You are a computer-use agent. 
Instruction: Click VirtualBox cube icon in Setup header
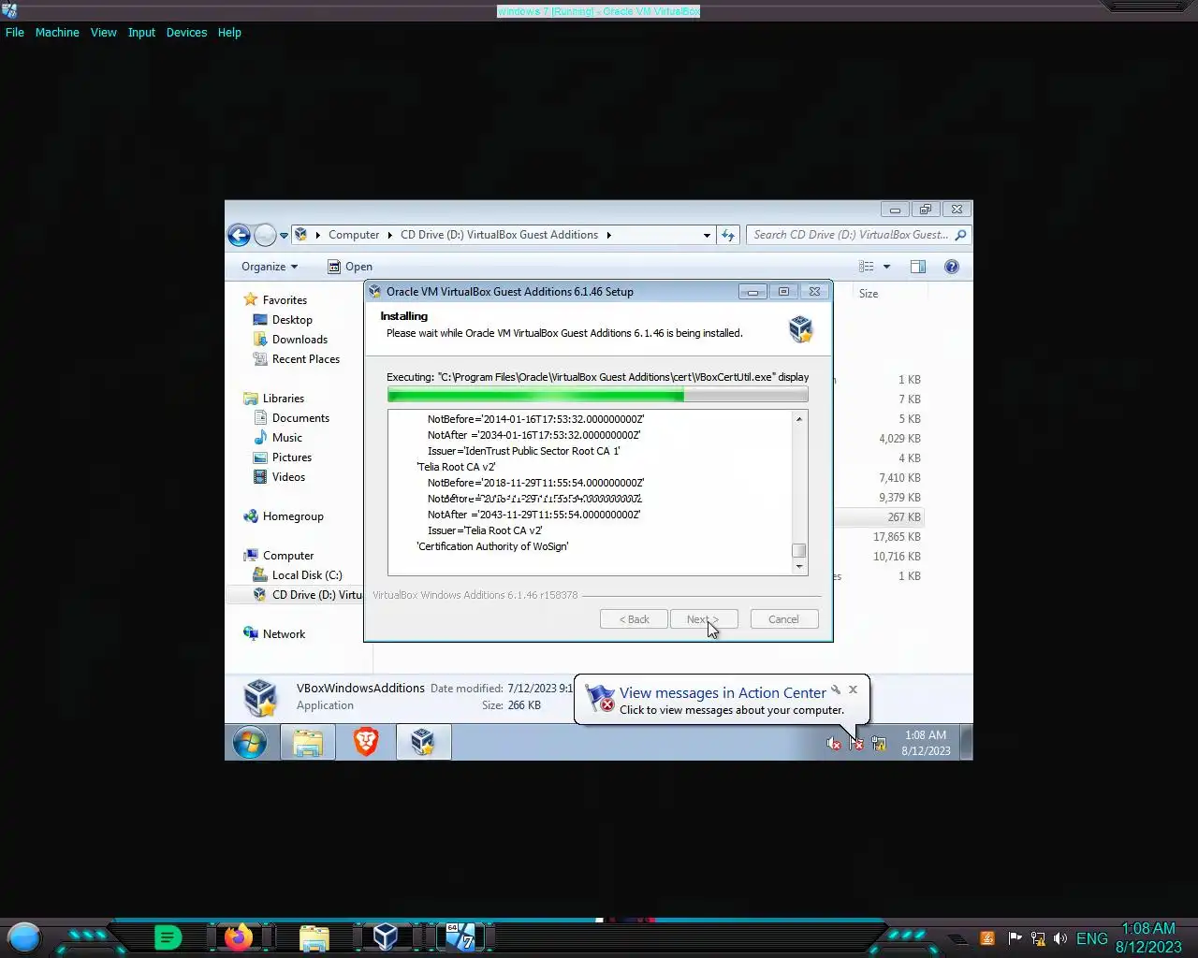[x=800, y=328]
